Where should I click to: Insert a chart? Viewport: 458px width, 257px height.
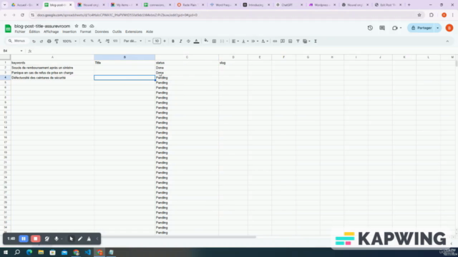pos(290,41)
